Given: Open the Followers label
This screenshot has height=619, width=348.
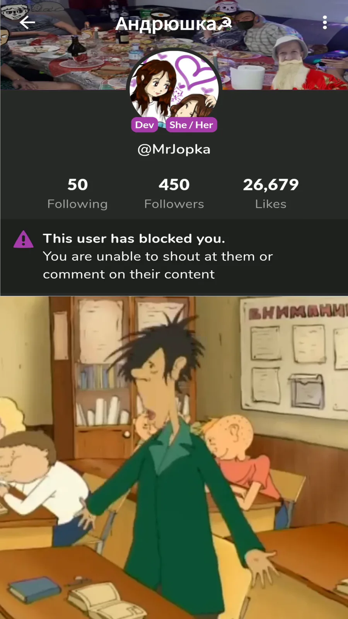Looking at the screenshot, I should [174, 204].
